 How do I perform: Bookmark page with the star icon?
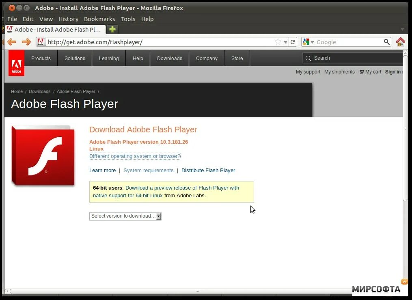(x=278, y=42)
